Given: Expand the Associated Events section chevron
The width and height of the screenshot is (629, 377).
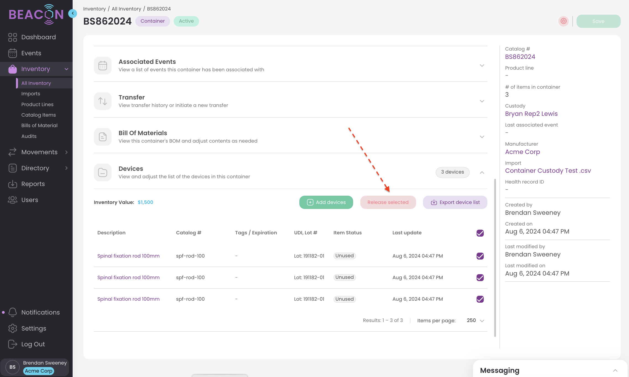Looking at the screenshot, I should (x=482, y=66).
